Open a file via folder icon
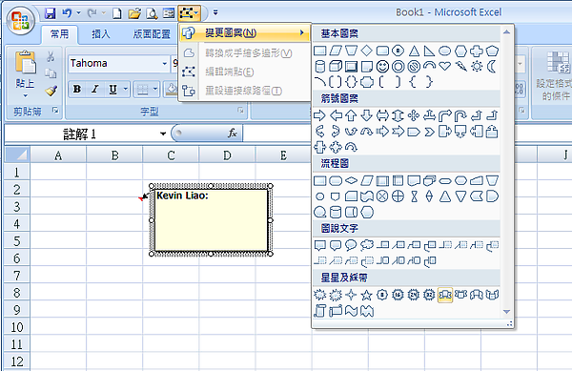572x371 pixels. click(134, 13)
